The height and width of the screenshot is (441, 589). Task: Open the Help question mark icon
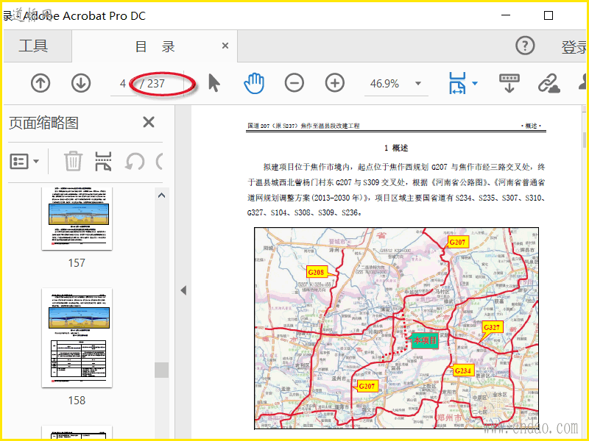tap(525, 46)
